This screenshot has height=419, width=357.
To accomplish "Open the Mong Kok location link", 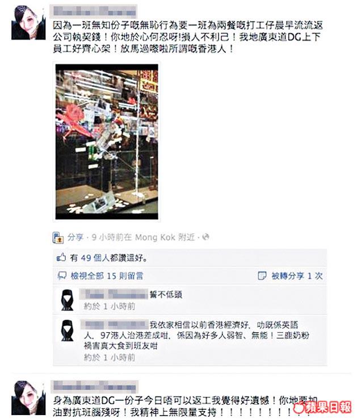I will [x=155, y=237].
